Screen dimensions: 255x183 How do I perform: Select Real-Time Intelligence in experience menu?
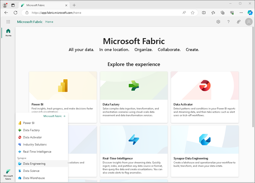42,152
